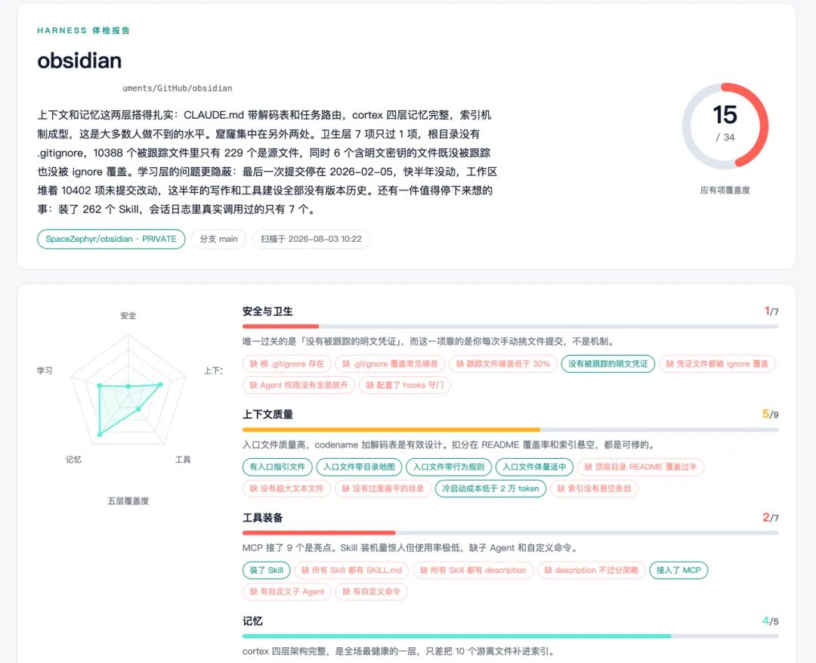Screen dimensions: 816x663
Task: Click the SpaceZephyr/obsidian · PRIVATE repo badge
Action: click(x=111, y=239)
